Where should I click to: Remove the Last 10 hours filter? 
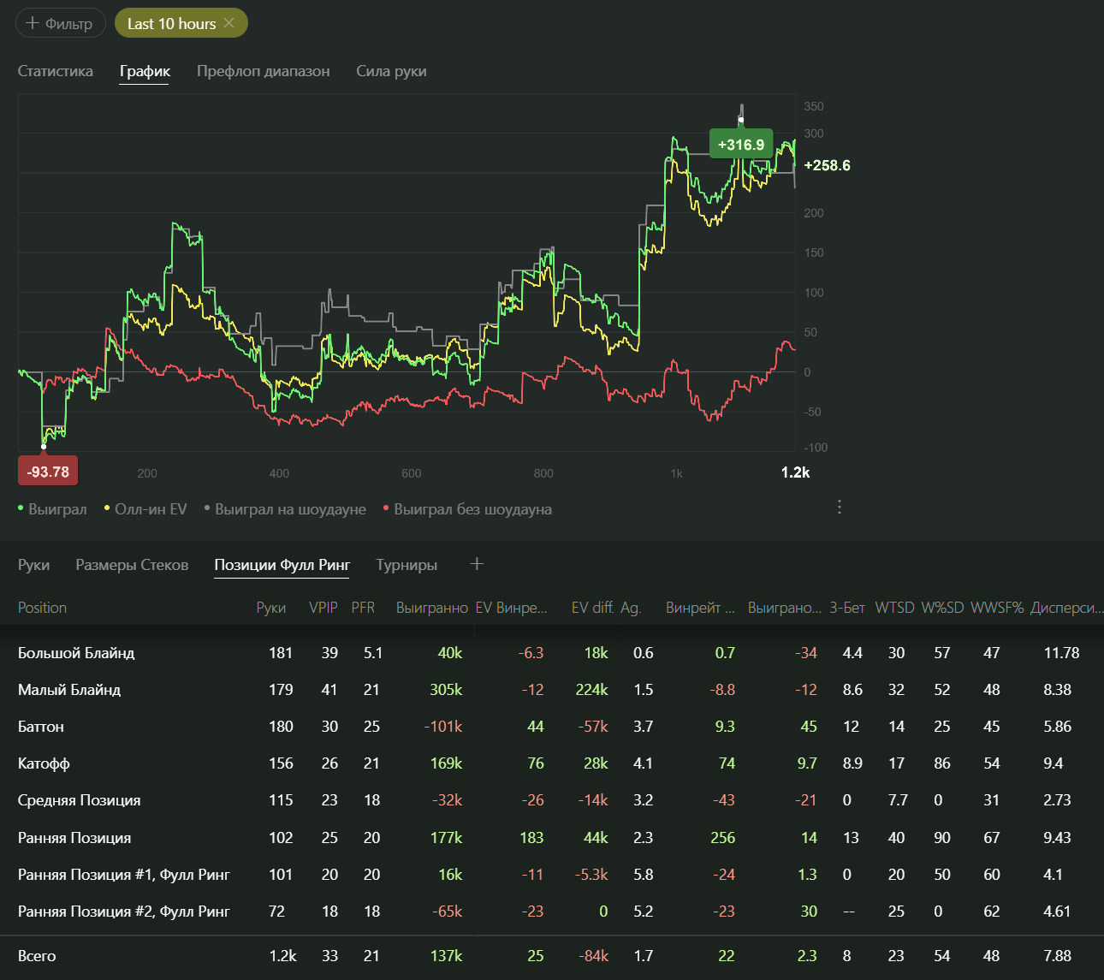click(x=229, y=23)
